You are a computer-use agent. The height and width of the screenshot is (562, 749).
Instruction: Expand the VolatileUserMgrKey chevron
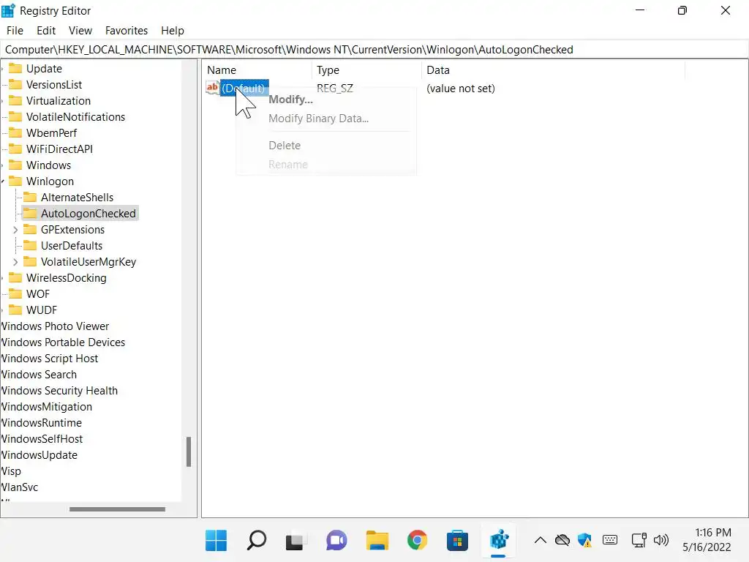(15, 262)
